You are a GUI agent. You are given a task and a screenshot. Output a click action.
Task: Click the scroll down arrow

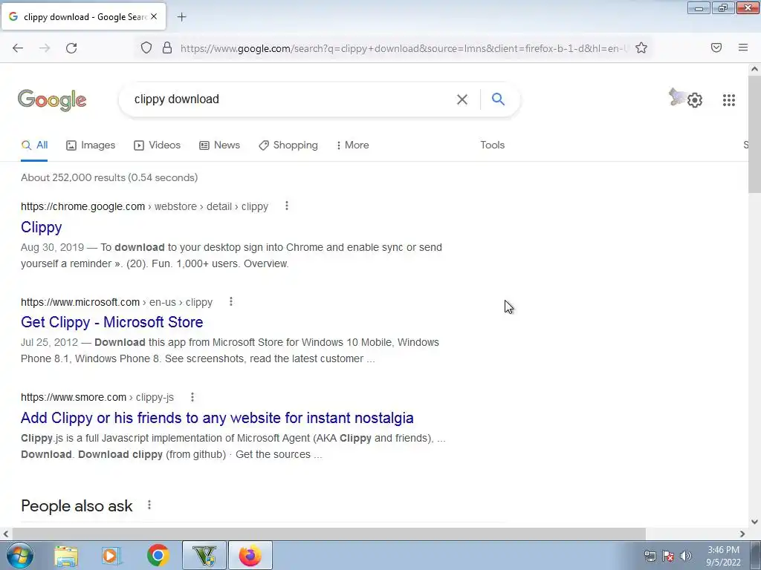coord(754,522)
